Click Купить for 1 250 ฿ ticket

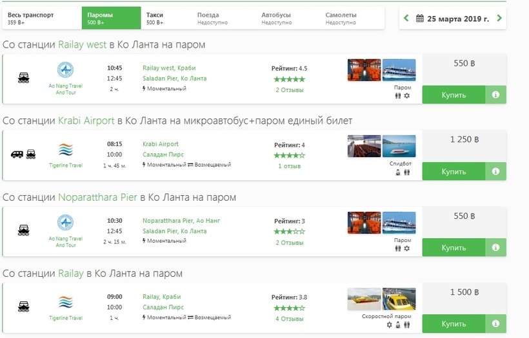(x=454, y=172)
